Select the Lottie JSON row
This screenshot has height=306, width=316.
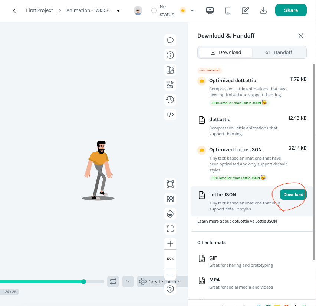pyautogui.click(x=252, y=202)
